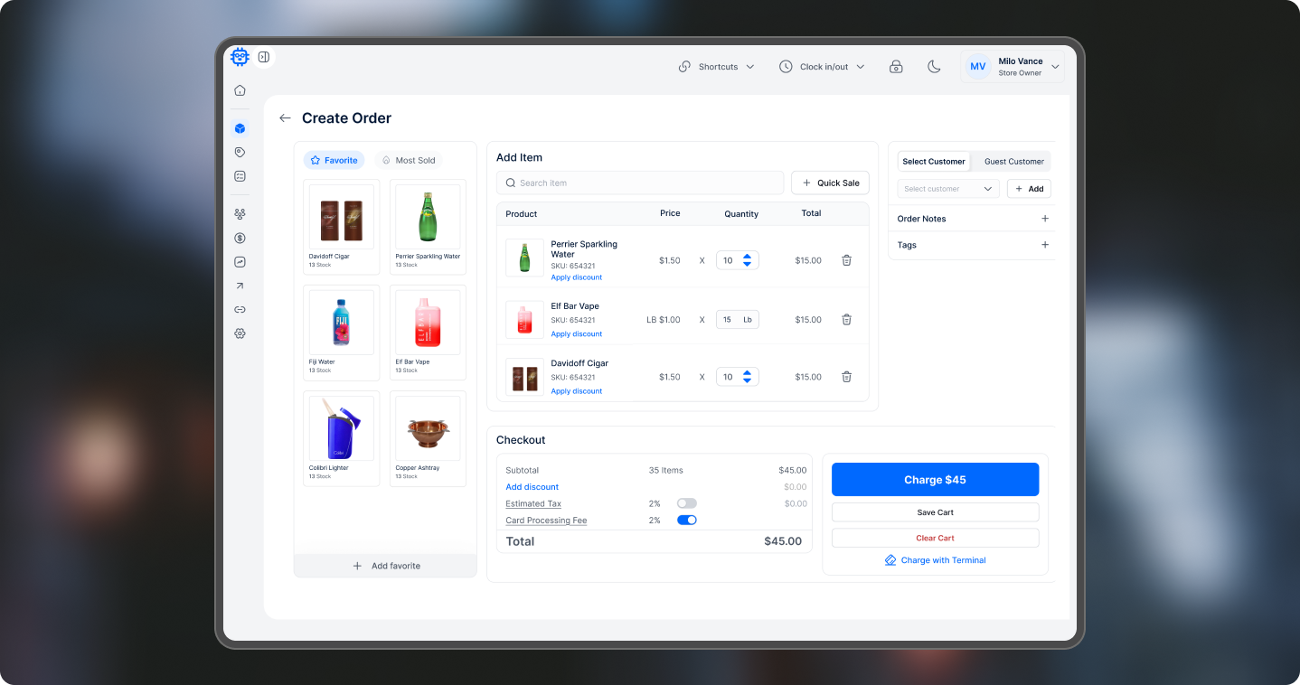Screen dimensions: 1300x685
Task: Click Apply discount under Elf Bar Vape
Action: pos(576,334)
